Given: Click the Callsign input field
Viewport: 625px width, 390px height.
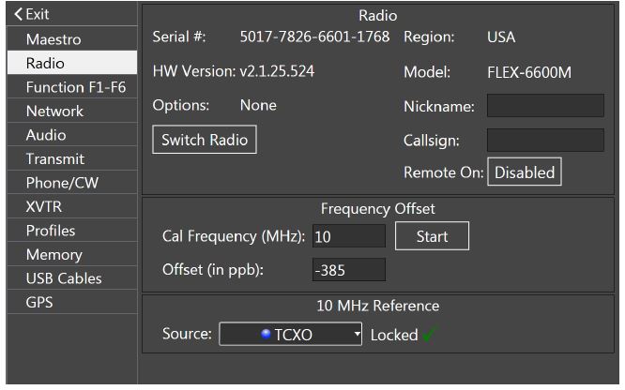Looking at the screenshot, I should (x=545, y=140).
